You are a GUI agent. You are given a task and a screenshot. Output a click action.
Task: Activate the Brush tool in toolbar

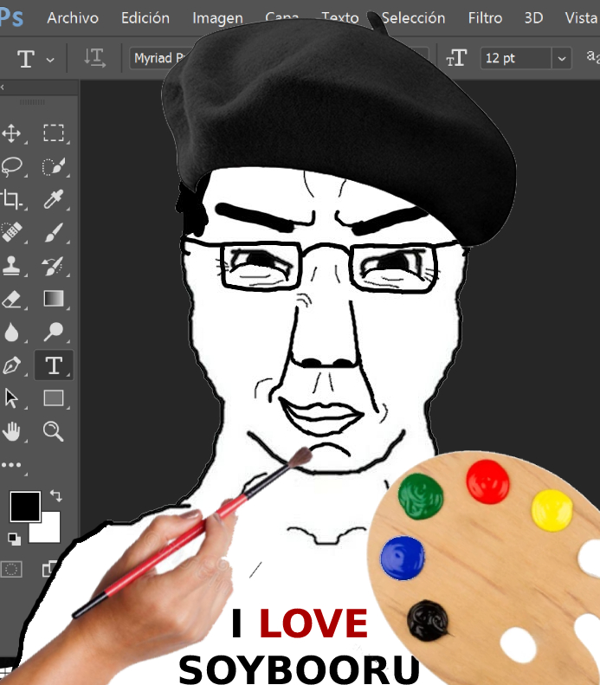[x=54, y=232]
